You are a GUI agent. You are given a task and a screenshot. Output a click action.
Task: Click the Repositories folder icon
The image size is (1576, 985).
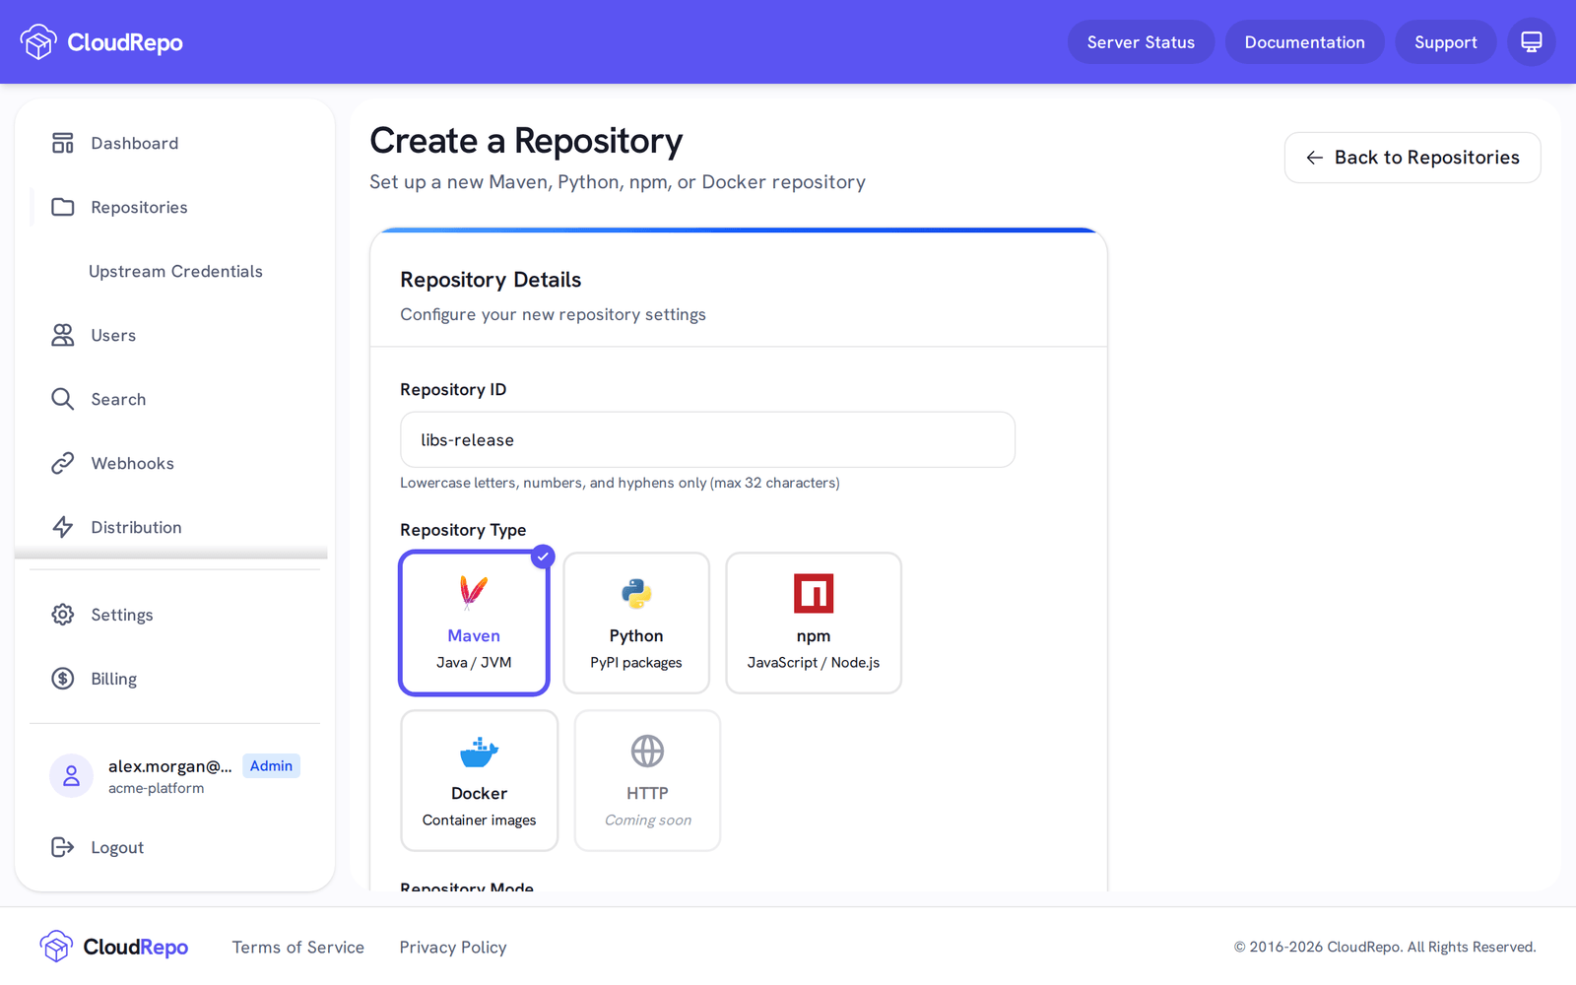click(x=63, y=207)
